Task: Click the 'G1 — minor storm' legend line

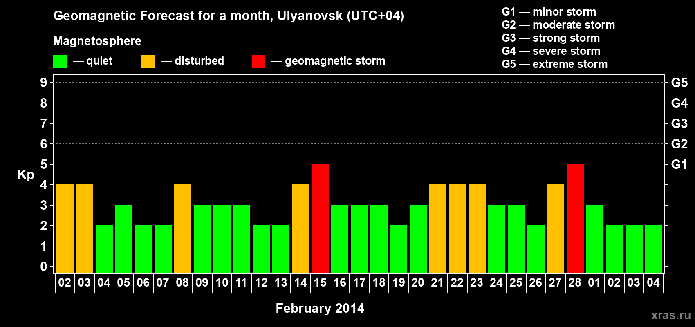Action: [549, 12]
